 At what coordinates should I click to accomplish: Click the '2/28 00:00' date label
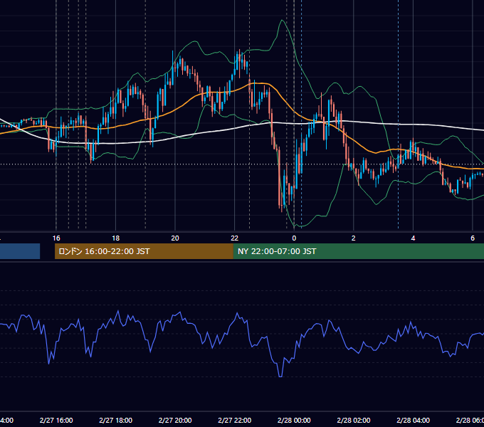pos(294,420)
